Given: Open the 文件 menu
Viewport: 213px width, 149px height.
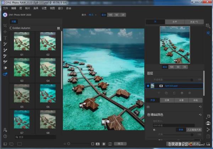Looking at the screenshot, I should pos(5,7).
